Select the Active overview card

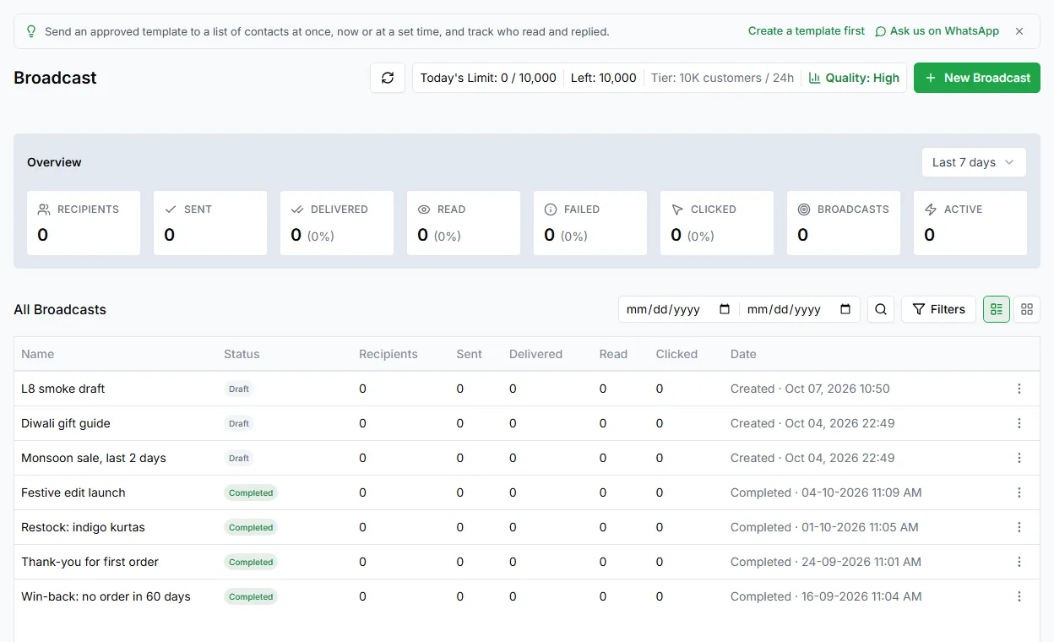point(970,223)
